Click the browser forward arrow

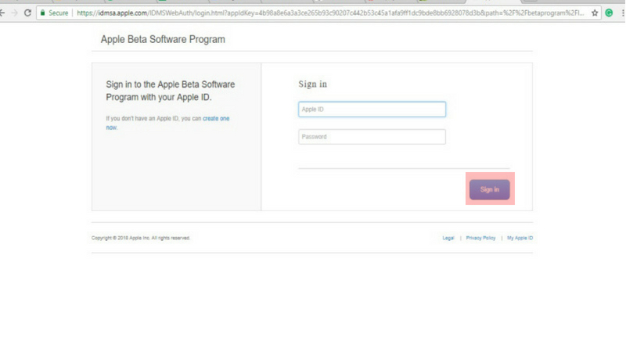coord(14,13)
